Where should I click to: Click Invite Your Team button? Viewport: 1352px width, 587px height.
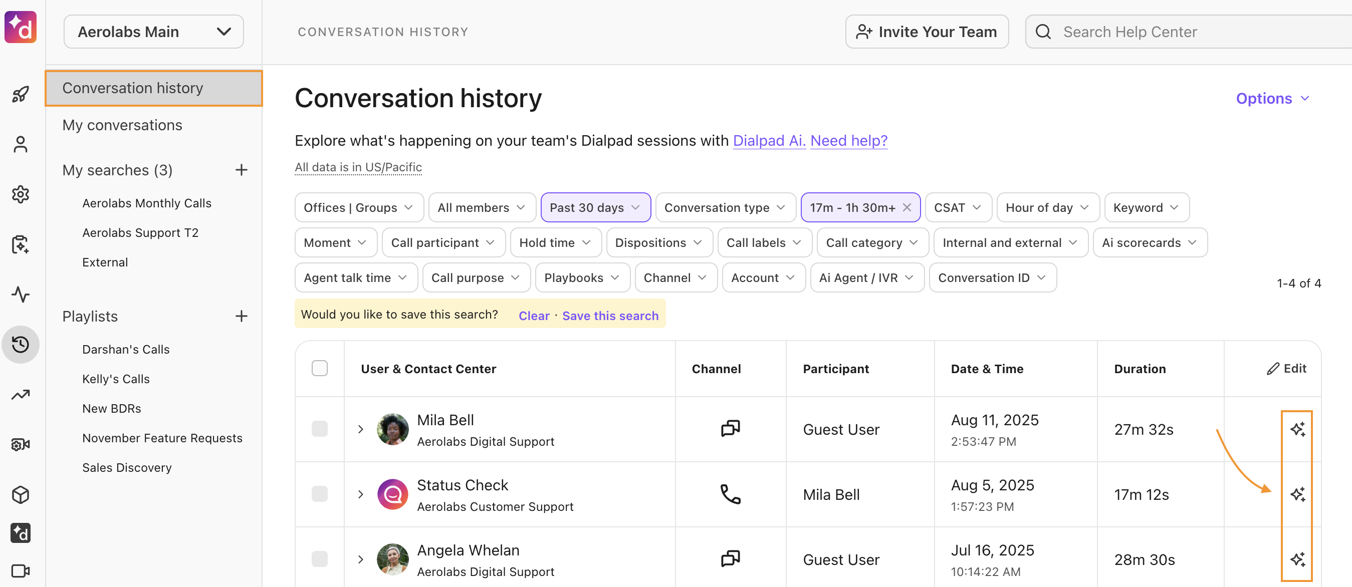point(927,32)
